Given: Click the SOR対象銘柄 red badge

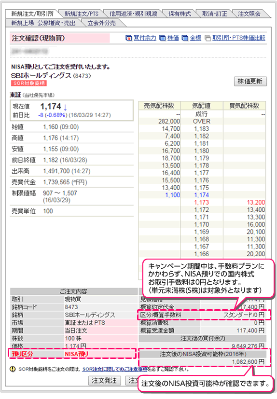Looking at the screenshot, I should coord(29,83).
